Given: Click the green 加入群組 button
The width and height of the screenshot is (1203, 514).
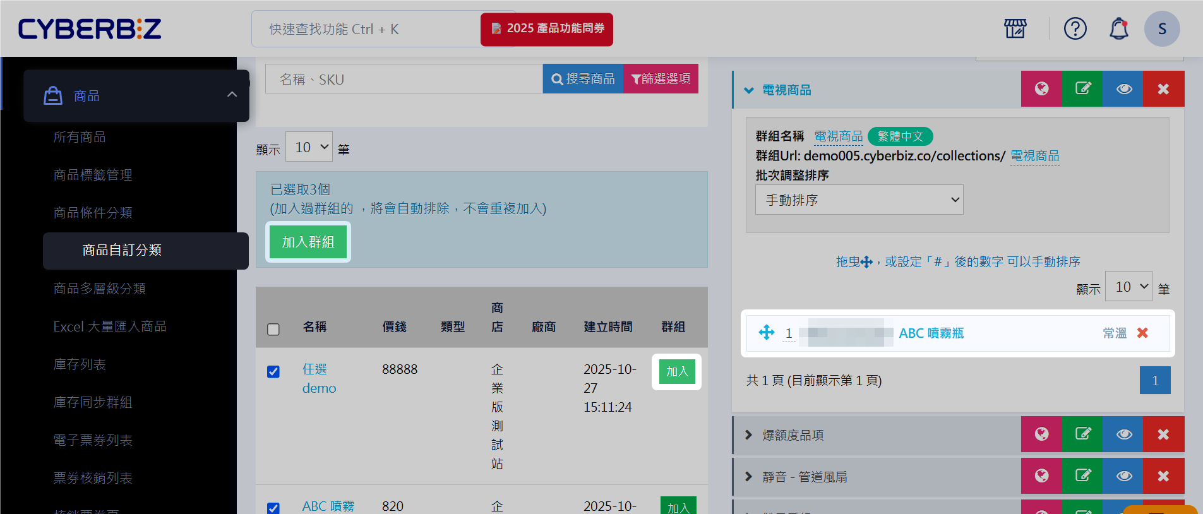Looking at the screenshot, I should (x=308, y=242).
